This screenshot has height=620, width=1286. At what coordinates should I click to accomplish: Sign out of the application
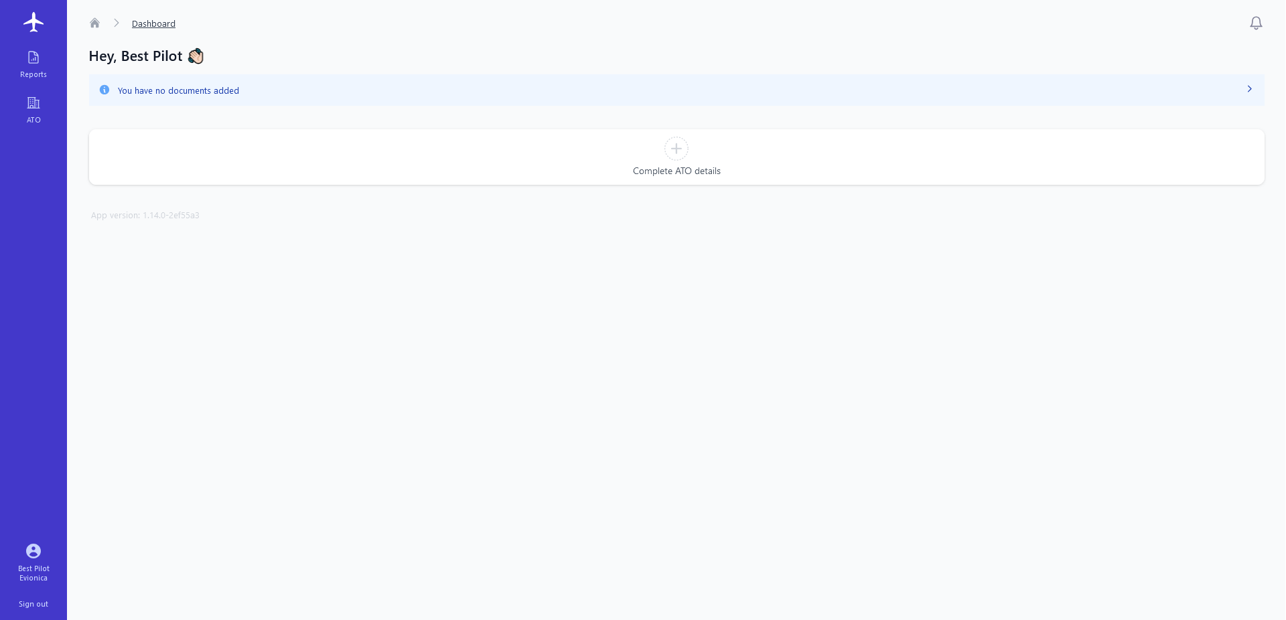coord(33,604)
